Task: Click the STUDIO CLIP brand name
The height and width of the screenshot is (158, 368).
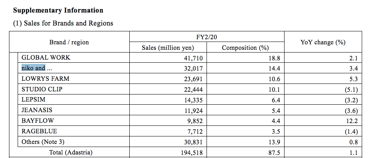Action: (42, 89)
